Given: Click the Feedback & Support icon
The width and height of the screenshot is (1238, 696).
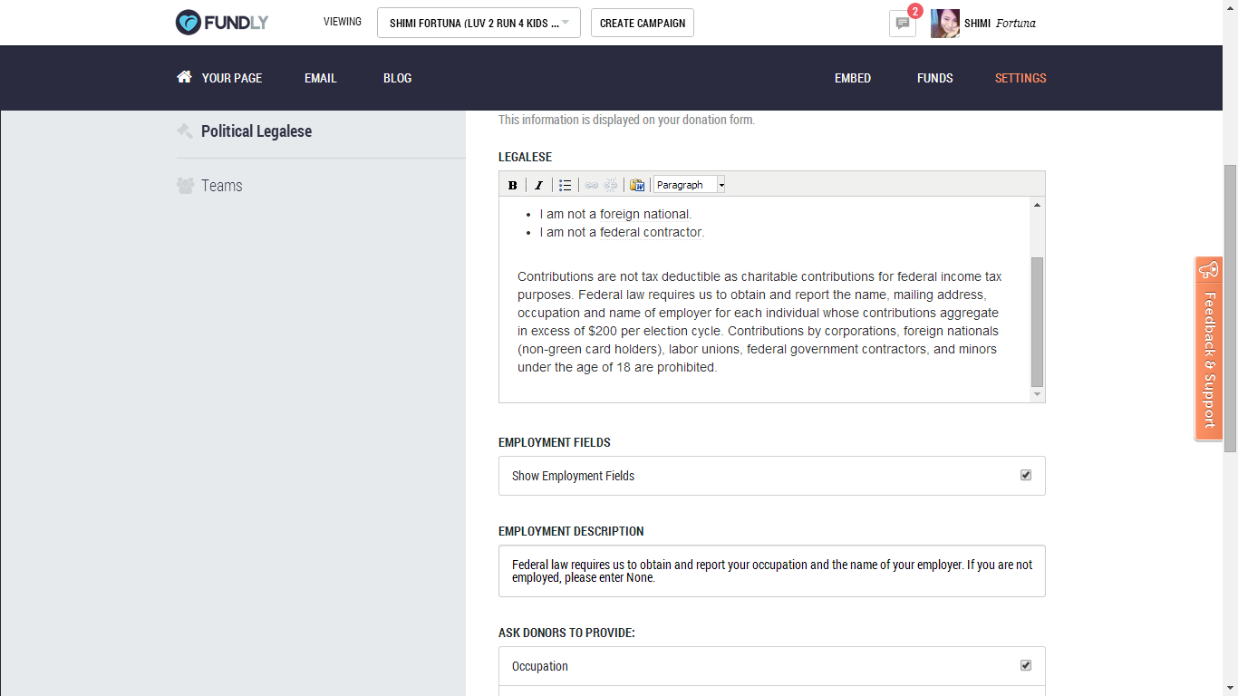Looking at the screenshot, I should pos(1208,270).
